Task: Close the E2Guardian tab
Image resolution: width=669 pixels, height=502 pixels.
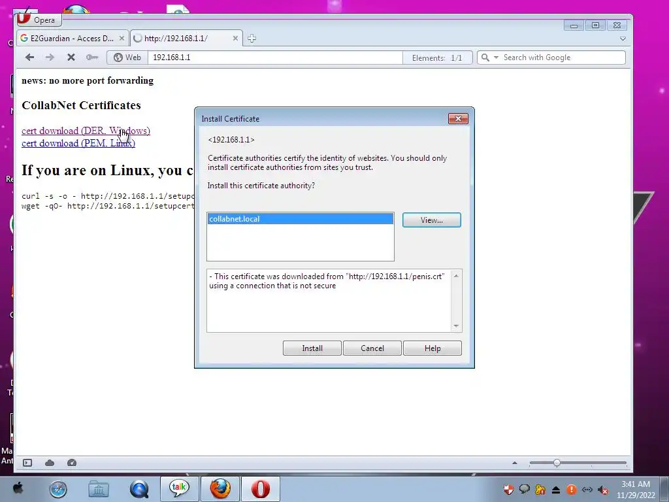Action: tap(122, 39)
